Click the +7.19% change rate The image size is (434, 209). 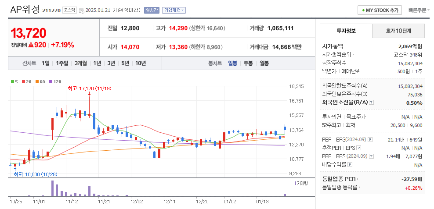[62, 45]
